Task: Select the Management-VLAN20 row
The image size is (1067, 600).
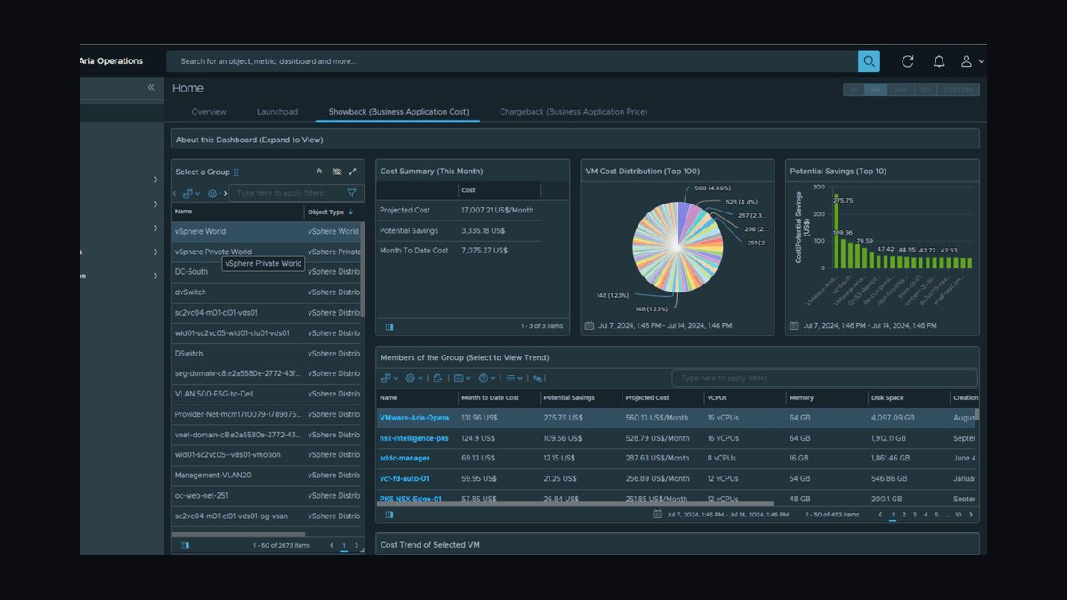Action: click(267, 476)
